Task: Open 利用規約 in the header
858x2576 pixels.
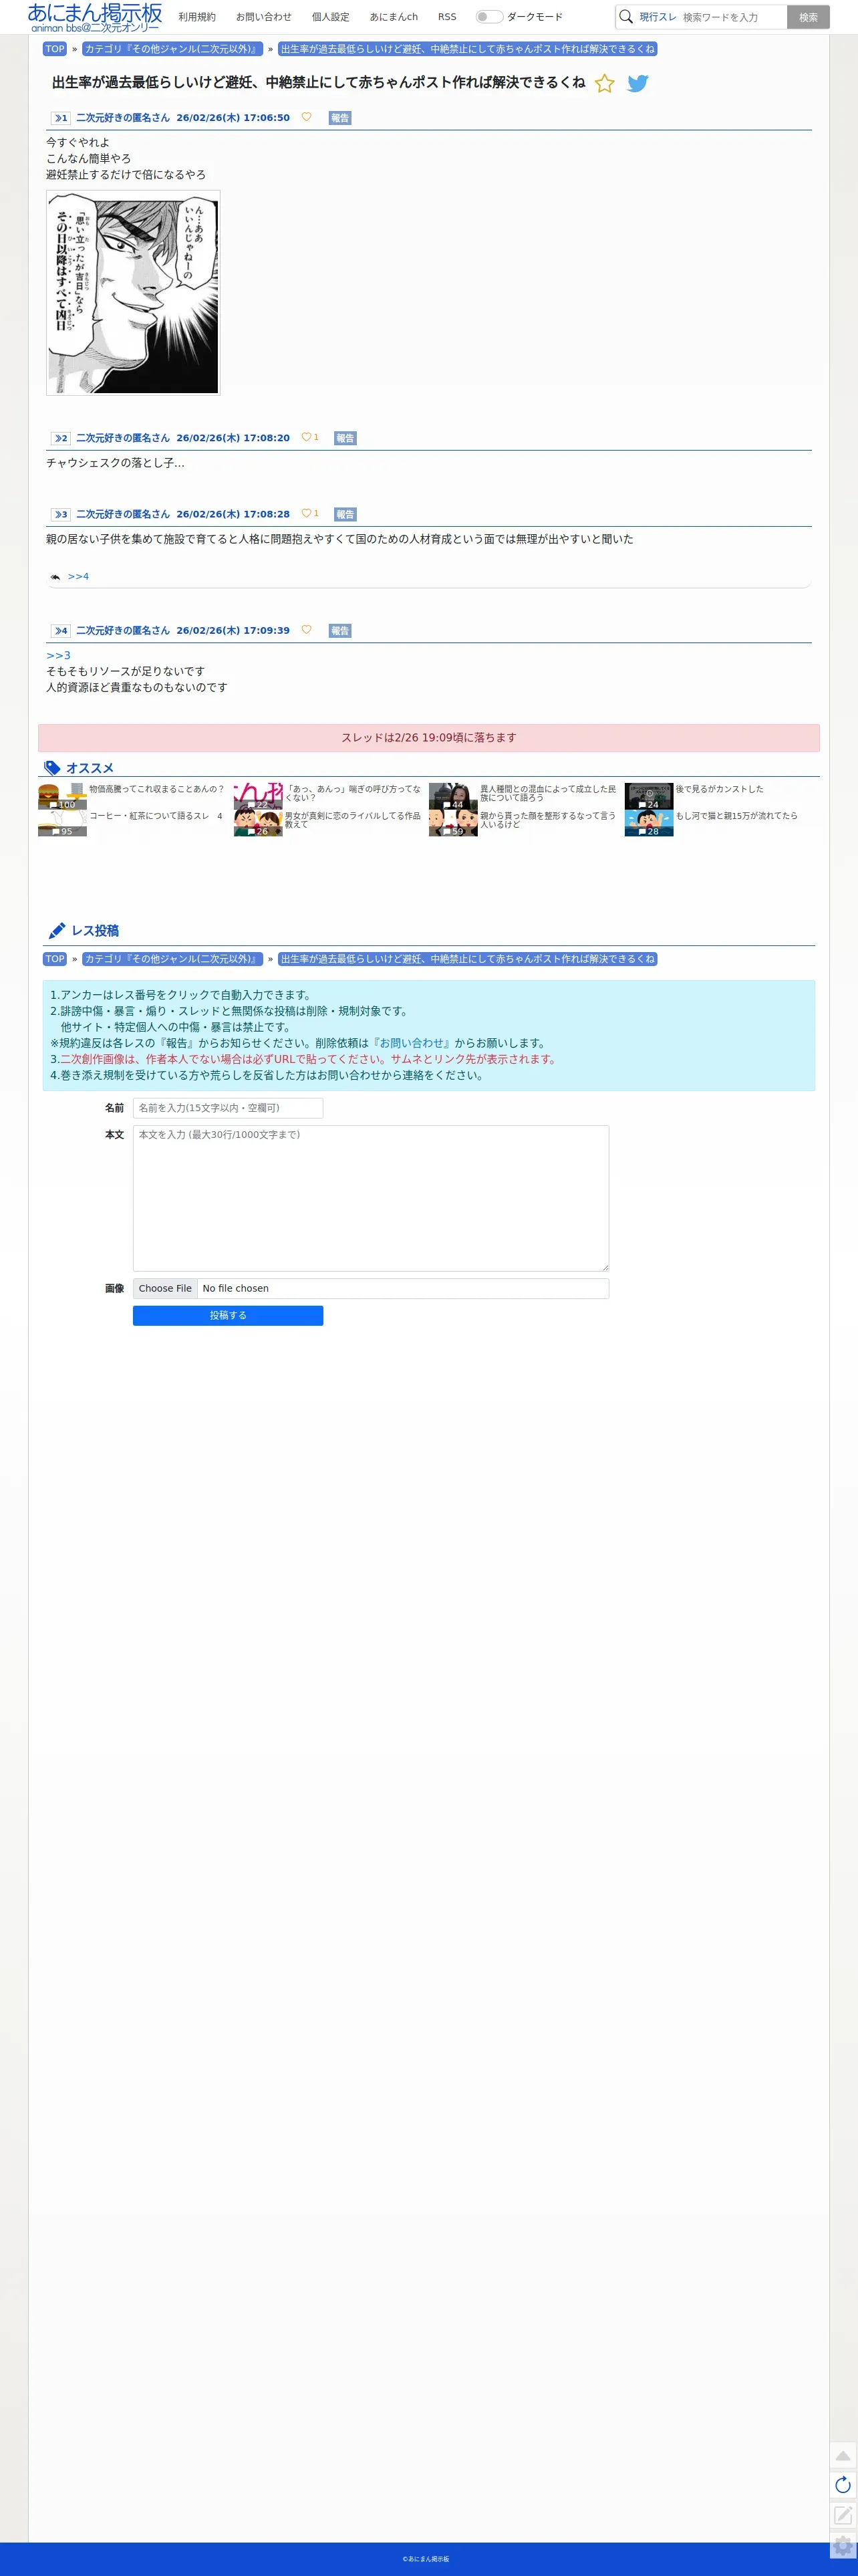Action: (x=197, y=17)
